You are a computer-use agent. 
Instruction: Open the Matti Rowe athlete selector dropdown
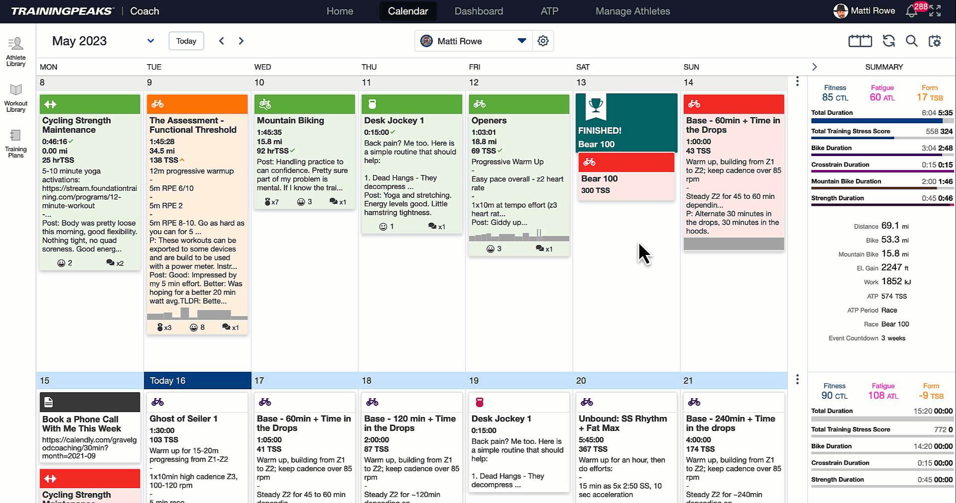click(521, 41)
